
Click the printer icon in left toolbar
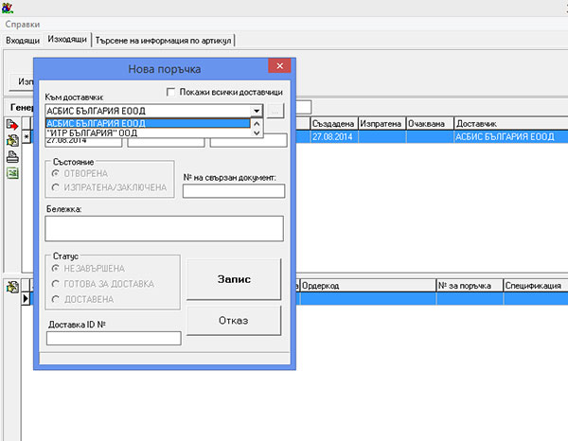coord(12,157)
